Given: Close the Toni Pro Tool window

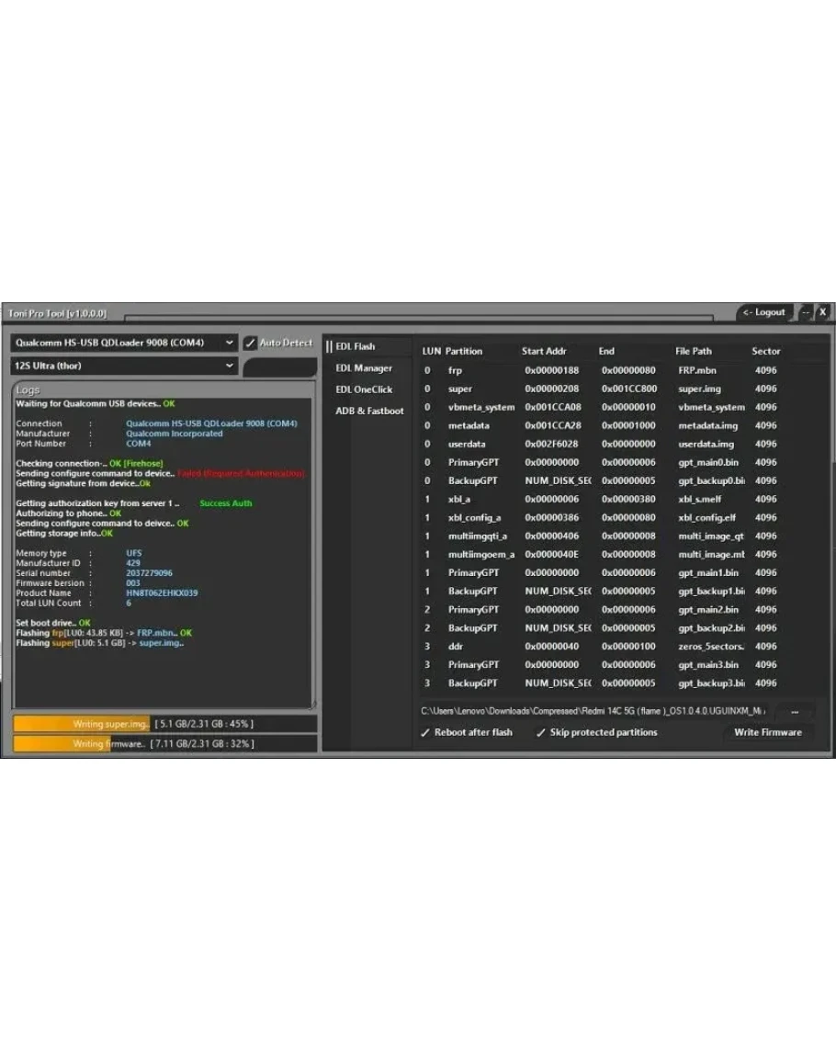Looking at the screenshot, I should coord(823,312).
